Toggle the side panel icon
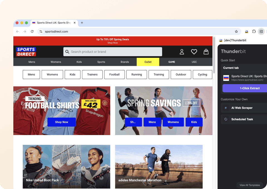This screenshot has height=189, width=267. [x=261, y=31]
